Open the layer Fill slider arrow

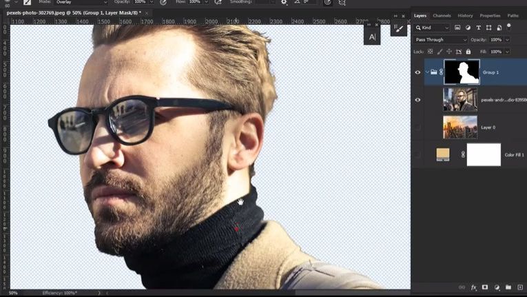(507, 52)
